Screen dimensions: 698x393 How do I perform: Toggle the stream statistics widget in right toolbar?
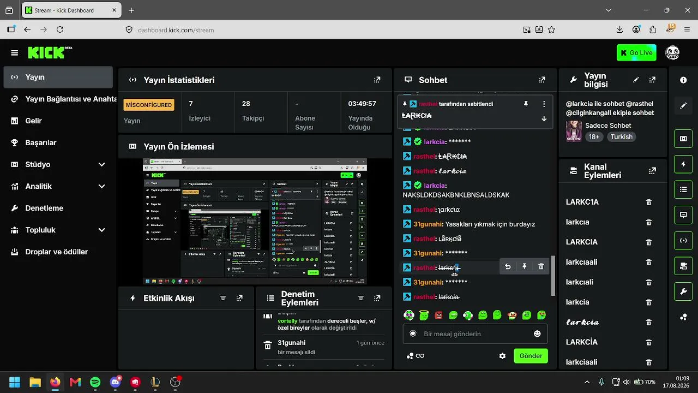[x=683, y=241]
